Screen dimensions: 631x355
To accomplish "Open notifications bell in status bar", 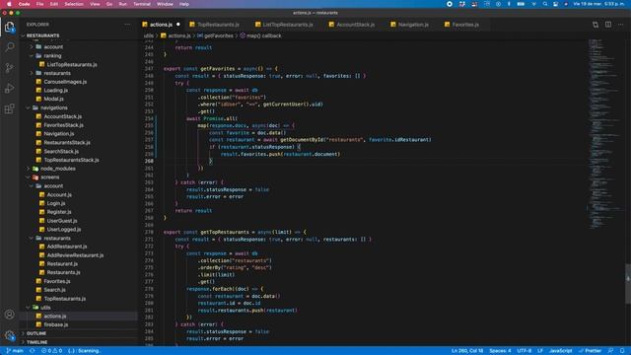I will coord(622,351).
